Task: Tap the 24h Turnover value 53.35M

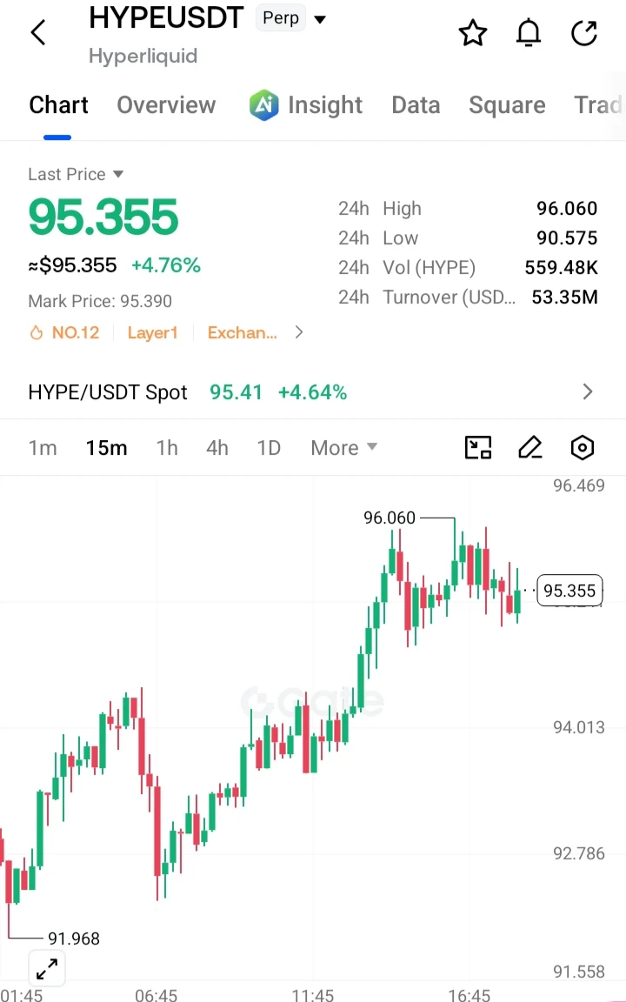Action: pos(564,297)
